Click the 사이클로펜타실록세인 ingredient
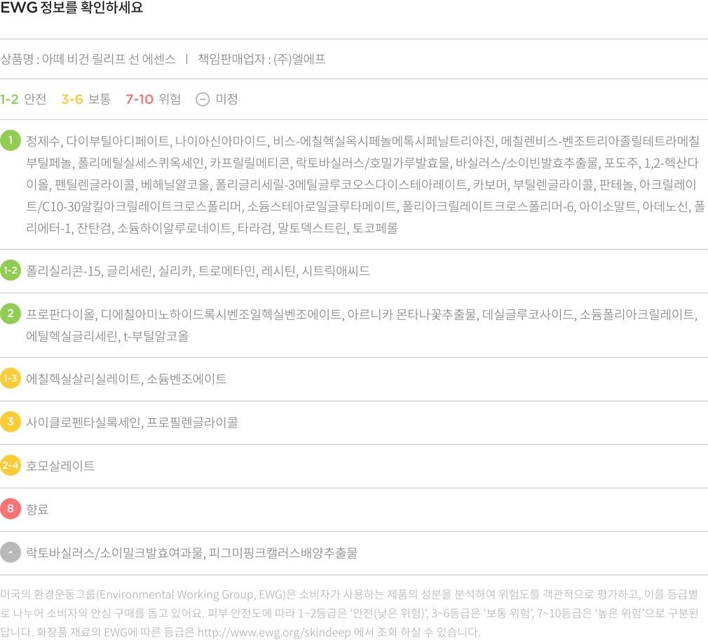 83,422
